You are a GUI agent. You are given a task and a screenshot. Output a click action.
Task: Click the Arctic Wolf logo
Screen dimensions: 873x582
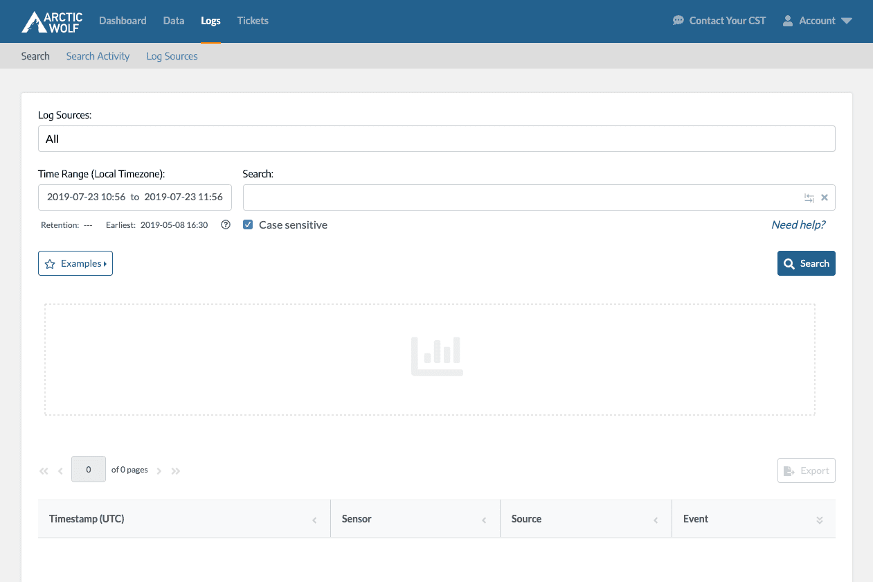52,21
